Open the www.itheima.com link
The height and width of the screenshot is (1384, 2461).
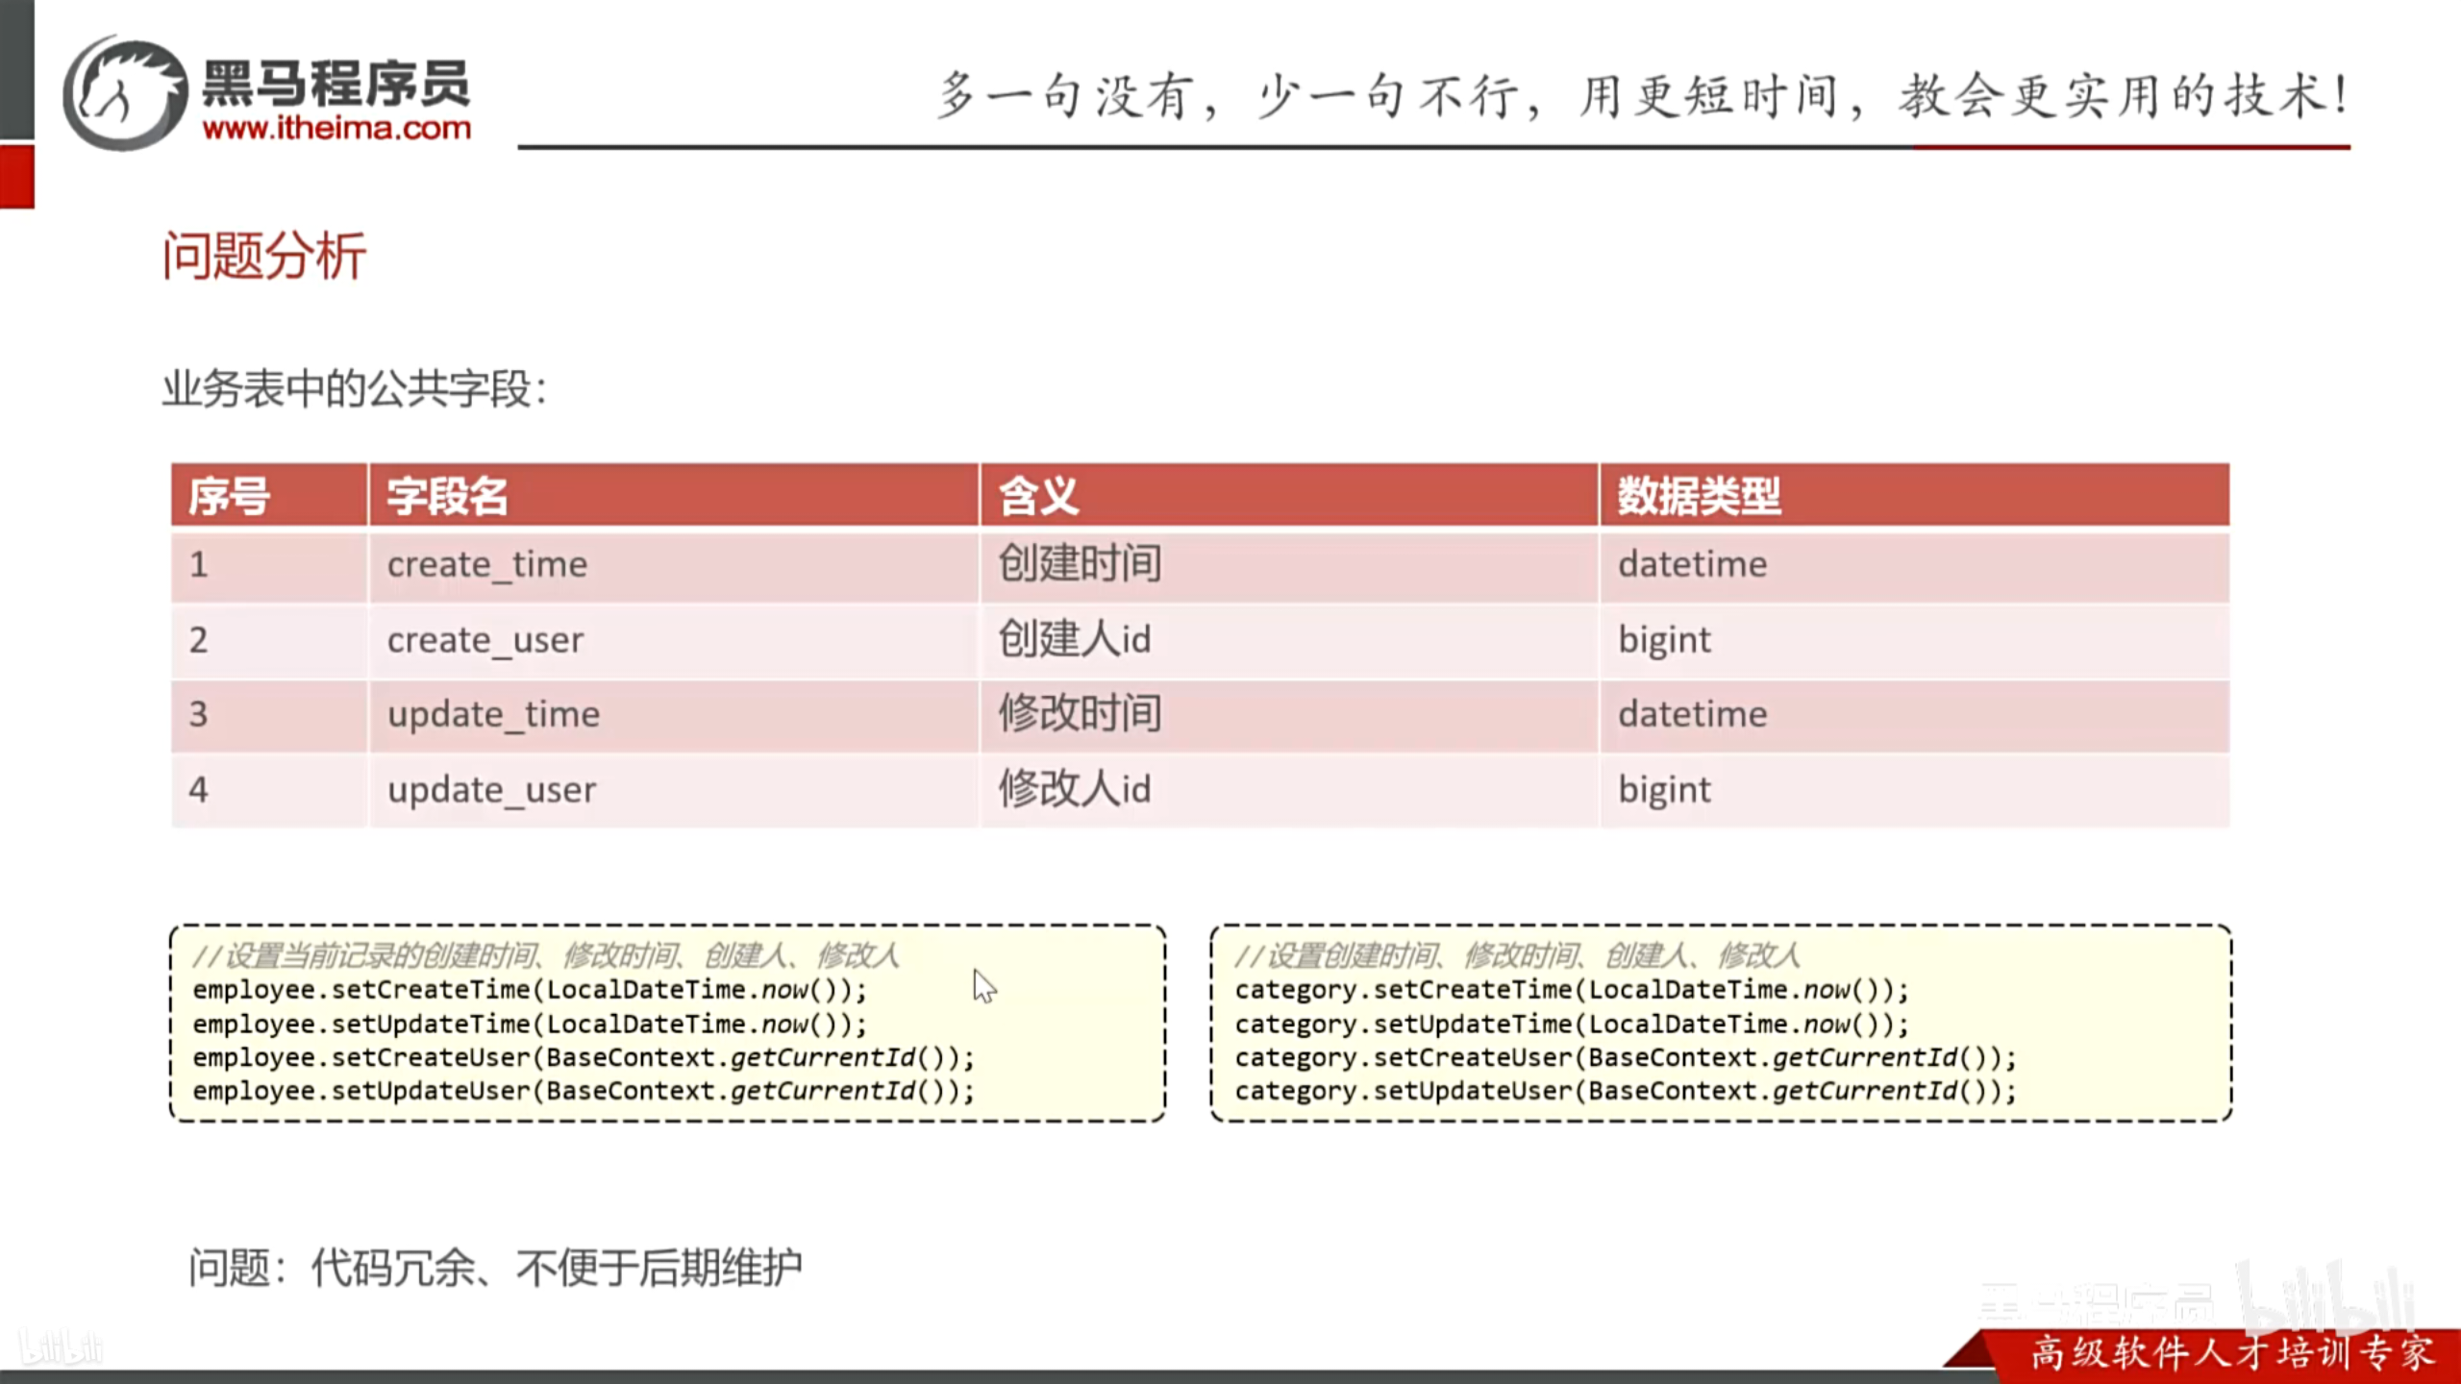click(336, 128)
